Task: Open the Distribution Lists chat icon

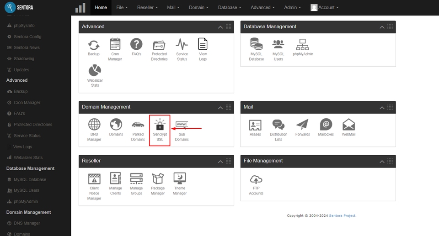Action: click(278, 125)
